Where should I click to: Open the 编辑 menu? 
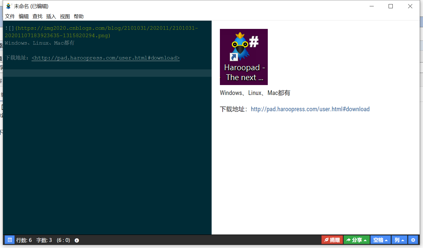pyautogui.click(x=24, y=17)
